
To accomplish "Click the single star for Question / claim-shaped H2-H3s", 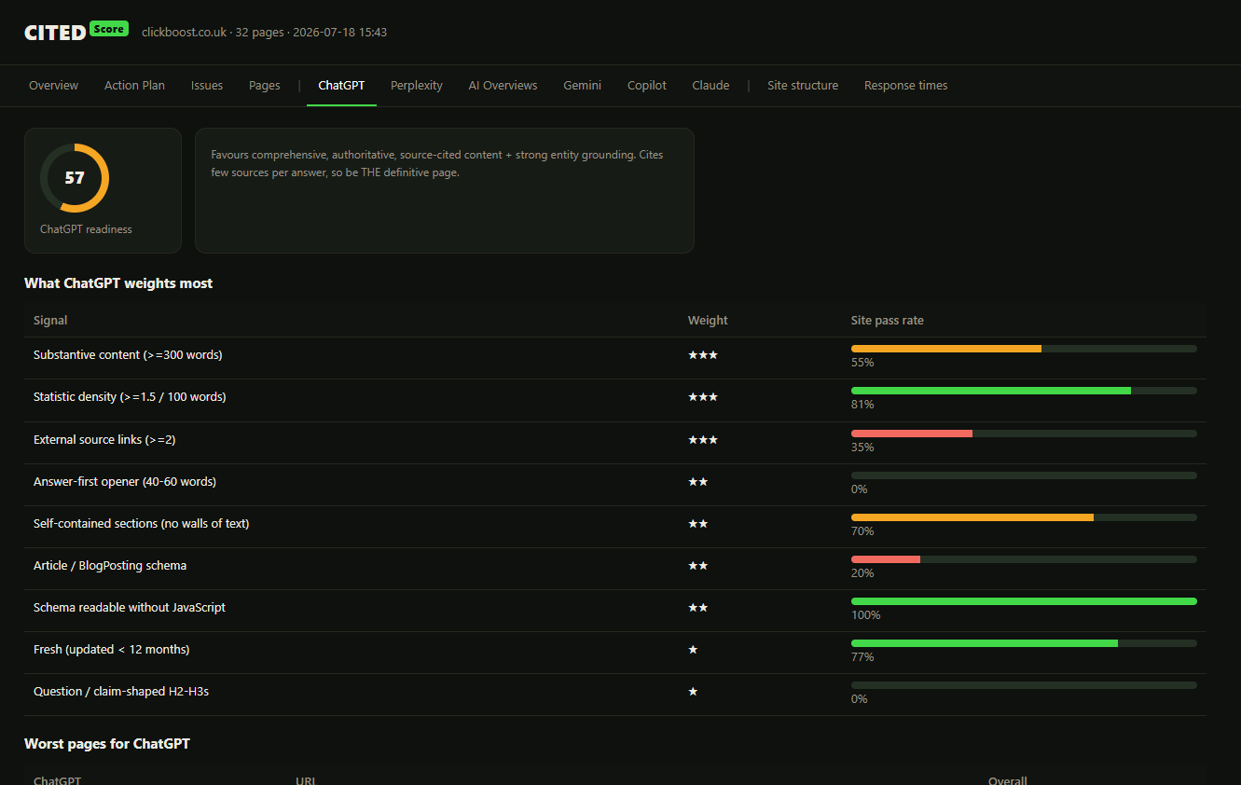I will coord(693,692).
